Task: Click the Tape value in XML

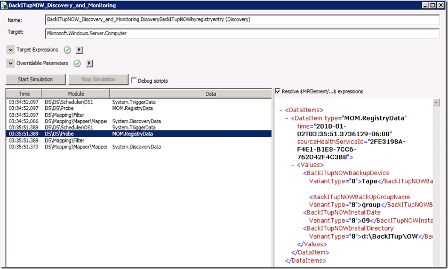Action: [370, 181]
